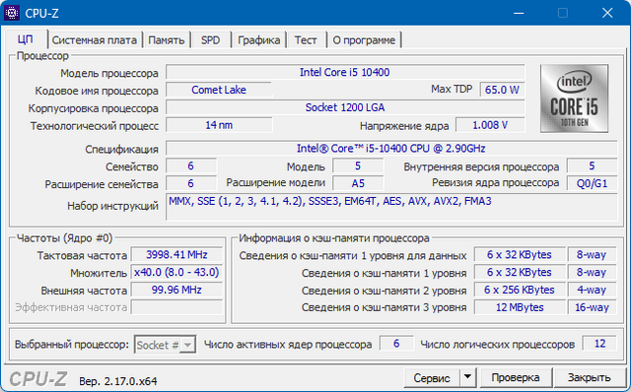The width and height of the screenshot is (631, 392).
Task: Click the L1 data cache 8-way value
Action: pos(592,255)
